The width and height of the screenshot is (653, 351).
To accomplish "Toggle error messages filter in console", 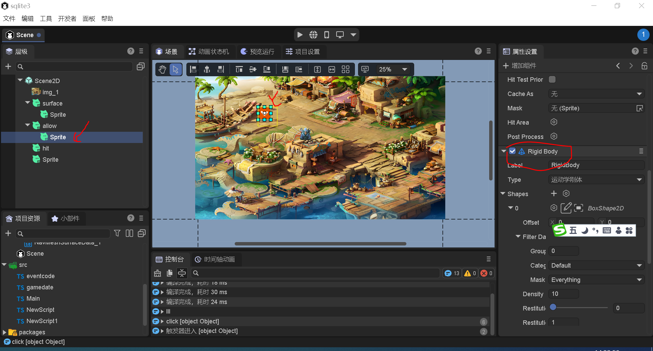I will point(486,273).
